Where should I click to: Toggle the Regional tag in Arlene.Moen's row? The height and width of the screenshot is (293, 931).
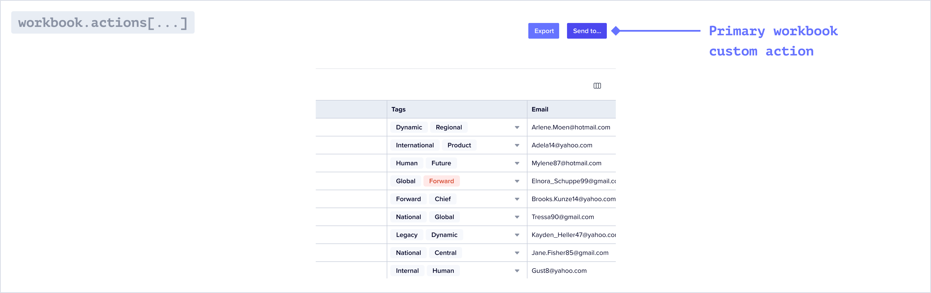(448, 127)
